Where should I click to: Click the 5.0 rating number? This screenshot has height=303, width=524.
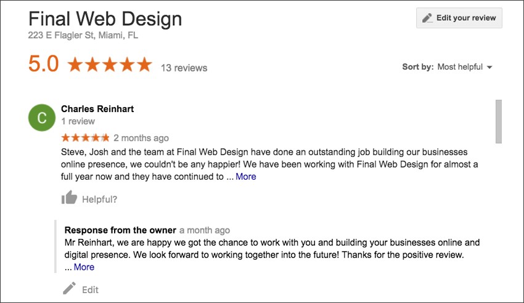pos(43,63)
